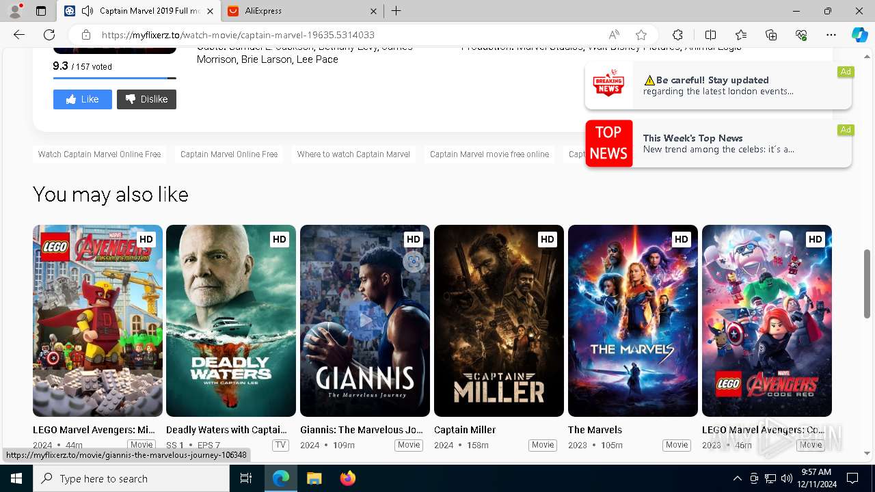Open Microsoft Edge taskbar icon

pos(281,478)
